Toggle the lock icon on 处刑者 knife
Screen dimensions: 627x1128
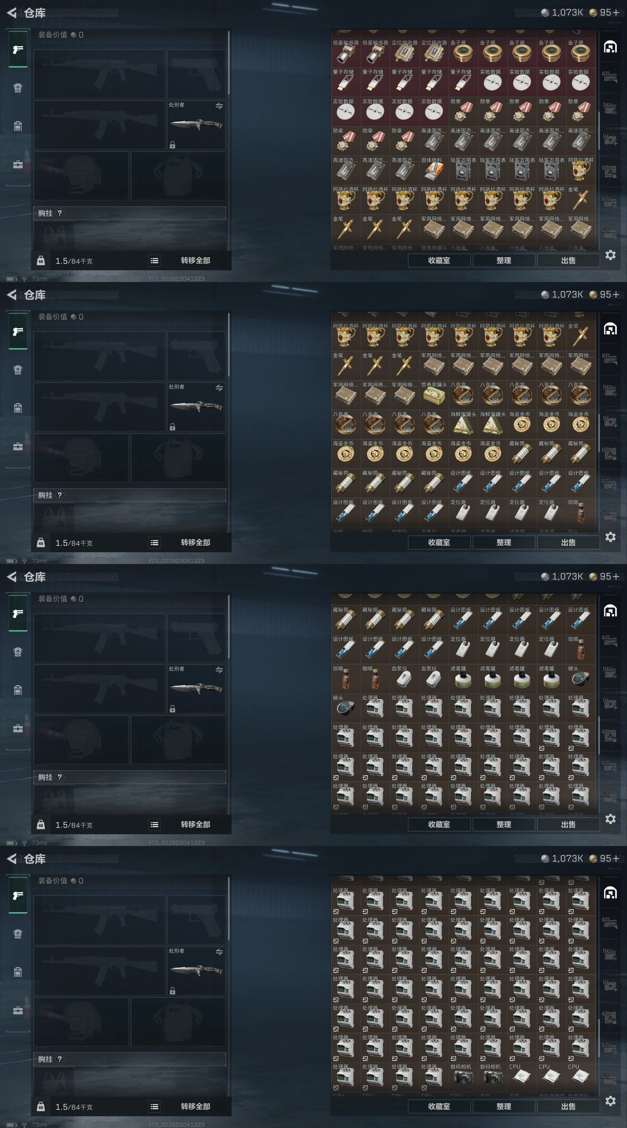click(173, 145)
